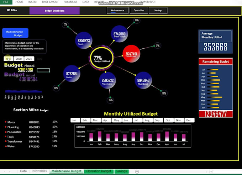This screenshot has height=175, width=242.
Task: Select Aug in the month slicer
Action: (x=148, y=120)
